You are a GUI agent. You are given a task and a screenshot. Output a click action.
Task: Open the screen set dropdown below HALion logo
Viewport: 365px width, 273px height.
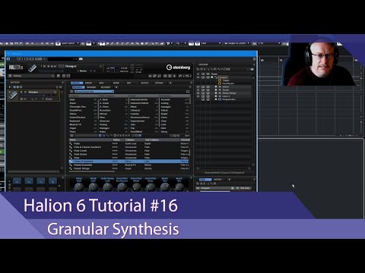coord(32,76)
